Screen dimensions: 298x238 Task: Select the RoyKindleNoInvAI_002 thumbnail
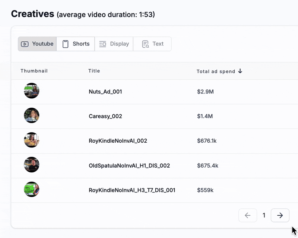click(x=32, y=140)
